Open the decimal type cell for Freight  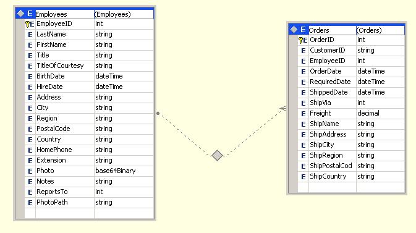(x=380, y=114)
